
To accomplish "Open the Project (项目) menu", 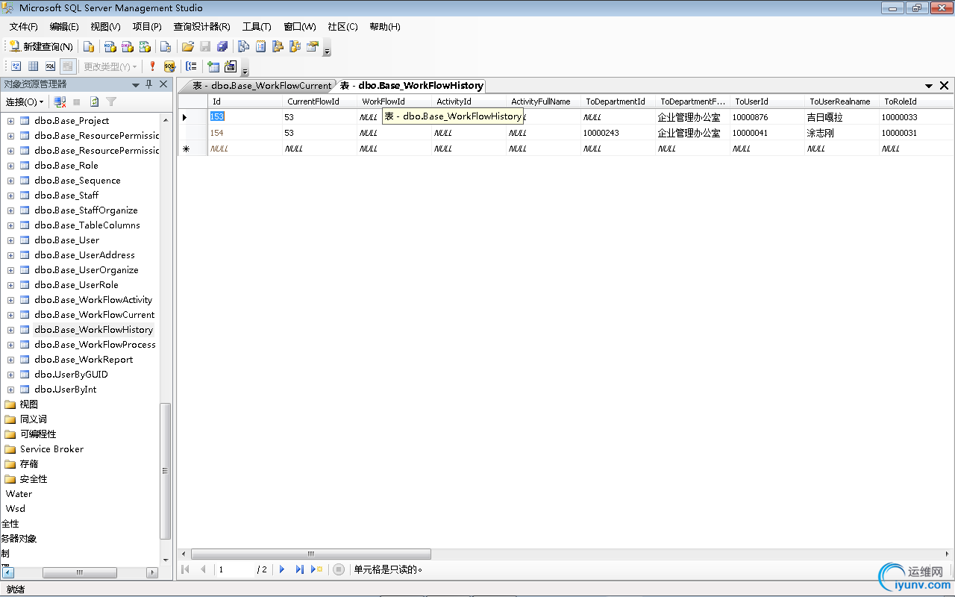I will [x=147, y=27].
